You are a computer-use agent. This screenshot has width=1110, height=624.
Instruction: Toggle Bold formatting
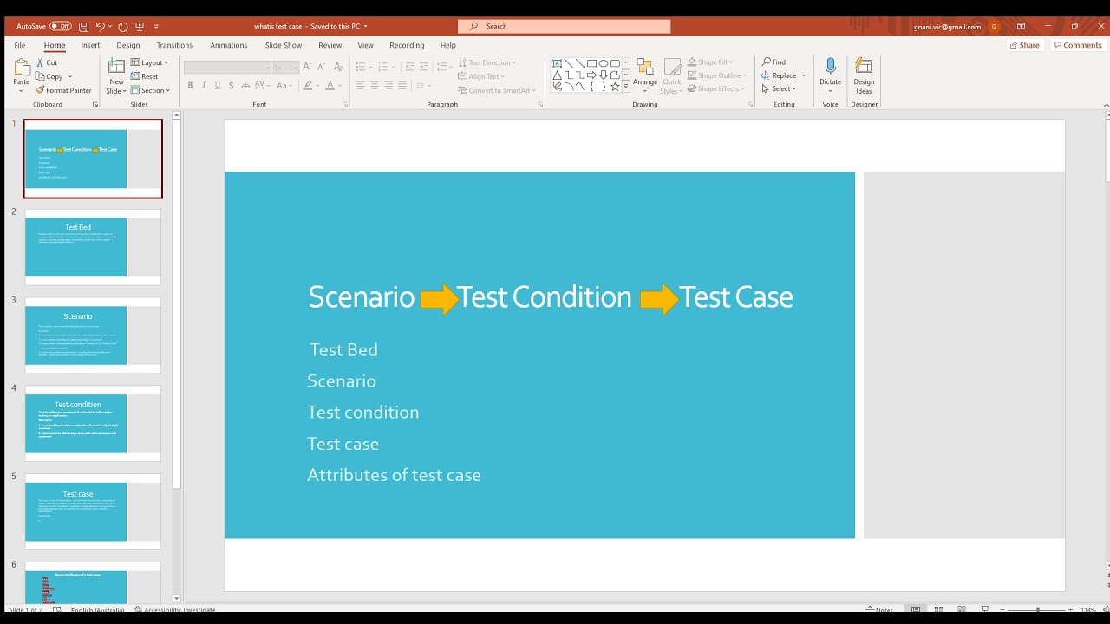(190, 85)
